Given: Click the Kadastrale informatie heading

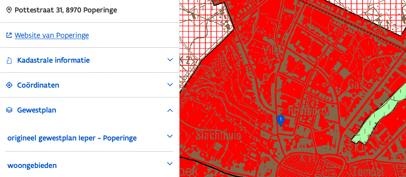Looking at the screenshot, I should coord(53,60).
